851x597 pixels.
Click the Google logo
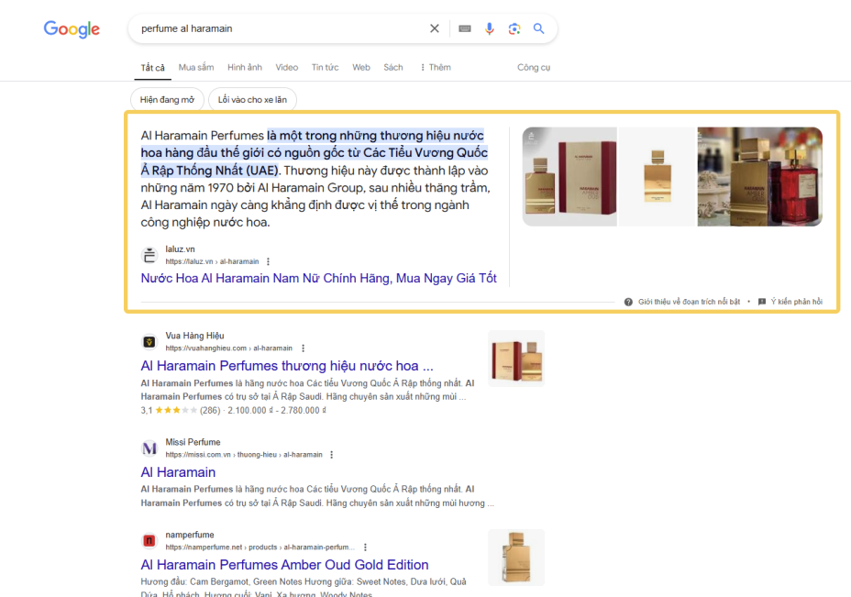pyautogui.click(x=72, y=29)
